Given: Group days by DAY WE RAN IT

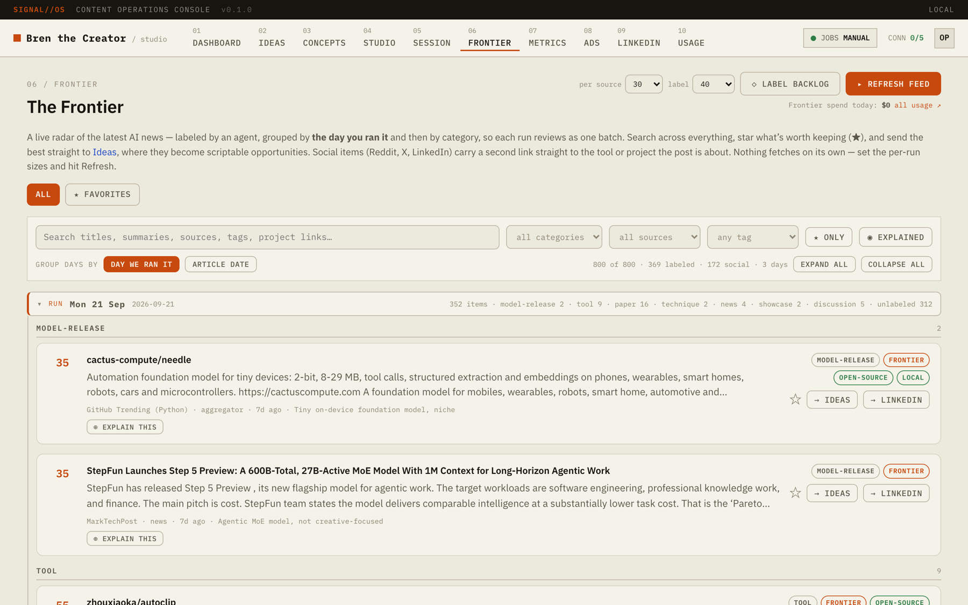Looking at the screenshot, I should click(141, 264).
